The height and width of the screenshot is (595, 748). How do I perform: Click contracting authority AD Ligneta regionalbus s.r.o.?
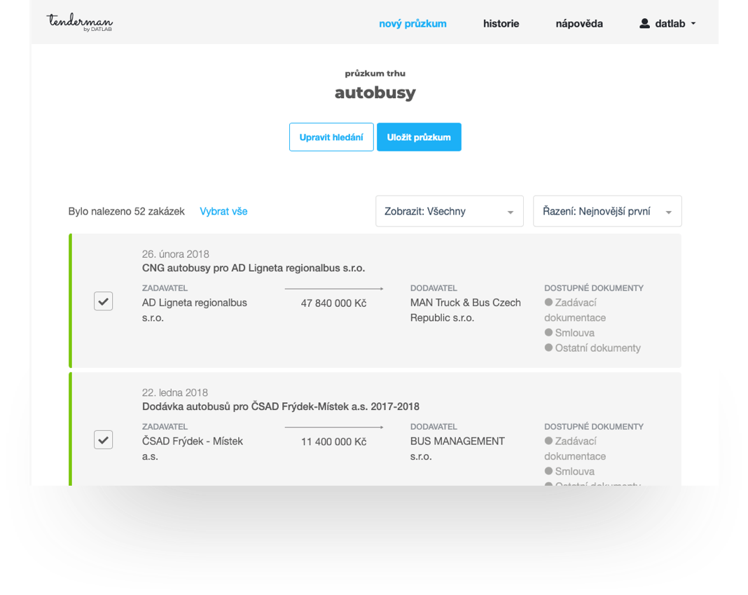[x=194, y=310]
